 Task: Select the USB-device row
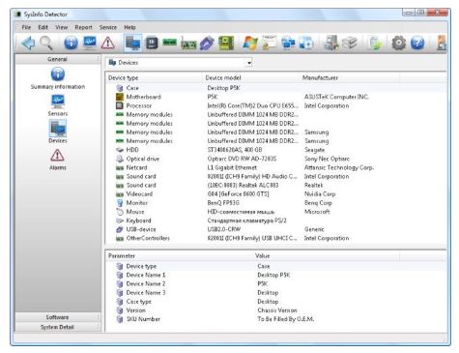click(275, 229)
